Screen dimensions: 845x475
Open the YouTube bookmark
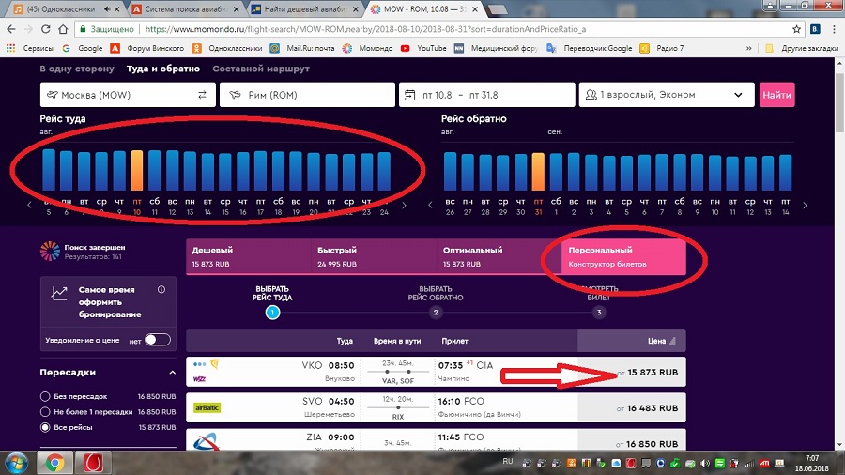[x=424, y=48]
